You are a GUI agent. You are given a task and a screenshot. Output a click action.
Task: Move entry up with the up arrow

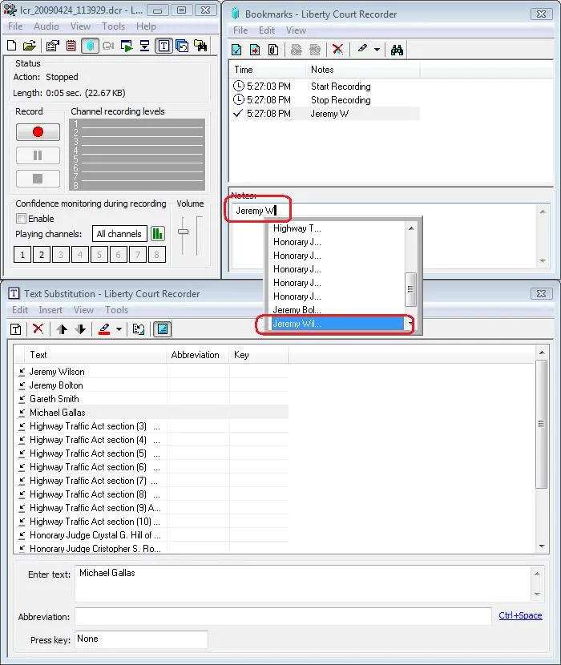(x=63, y=329)
